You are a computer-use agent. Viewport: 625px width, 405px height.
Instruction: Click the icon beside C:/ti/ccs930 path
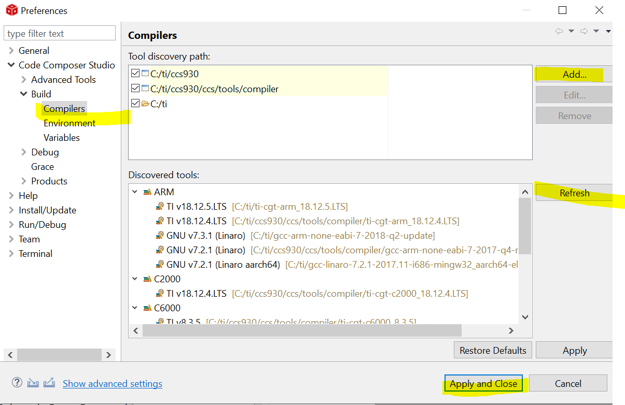pos(145,74)
